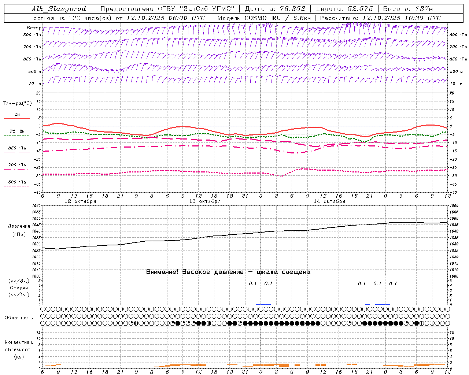
Task: Click the '14 октября' date label
Action: (329, 201)
